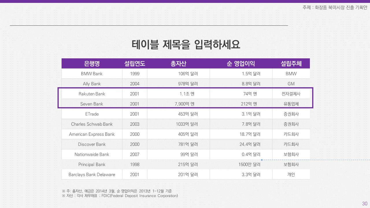Click the 은행명 column header

(92, 64)
